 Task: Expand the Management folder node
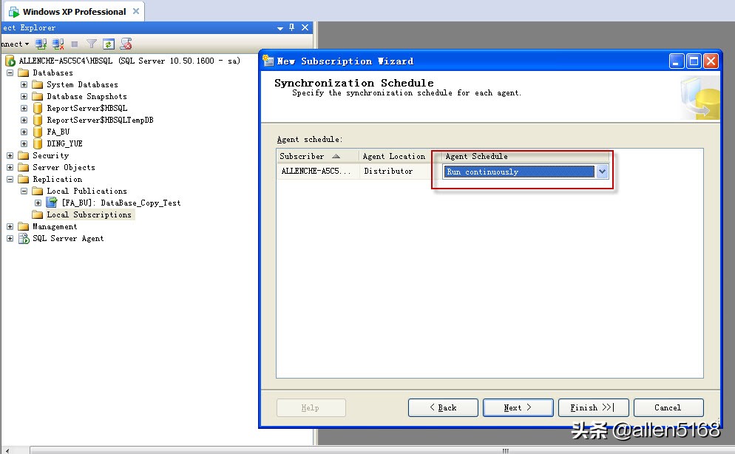tap(10, 226)
